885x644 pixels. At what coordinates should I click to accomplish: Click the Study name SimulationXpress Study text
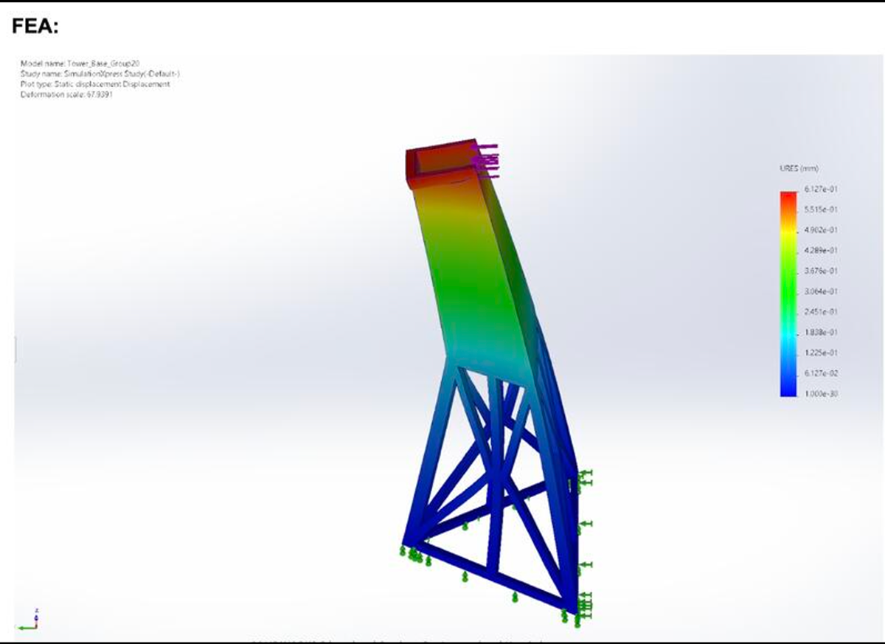100,75
